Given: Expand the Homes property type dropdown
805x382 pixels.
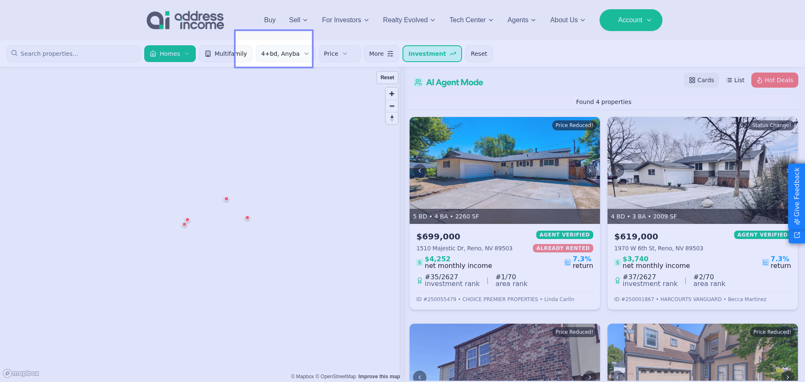Looking at the screenshot, I should (x=170, y=54).
